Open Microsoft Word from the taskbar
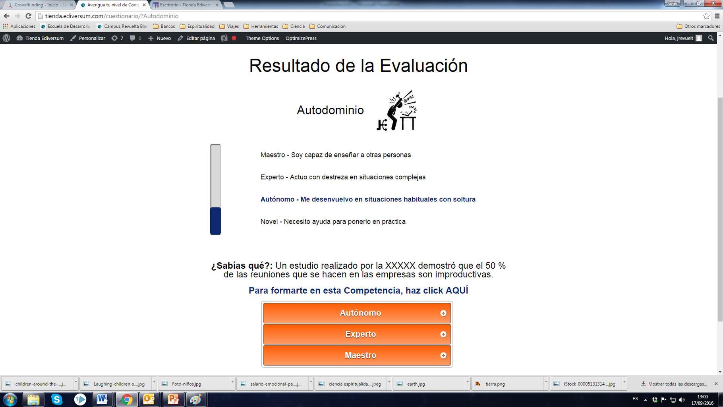The height and width of the screenshot is (407, 723). click(102, 399)
